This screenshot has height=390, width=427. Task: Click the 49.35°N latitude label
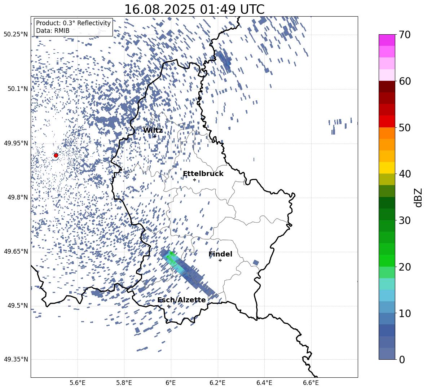[16, 359]
